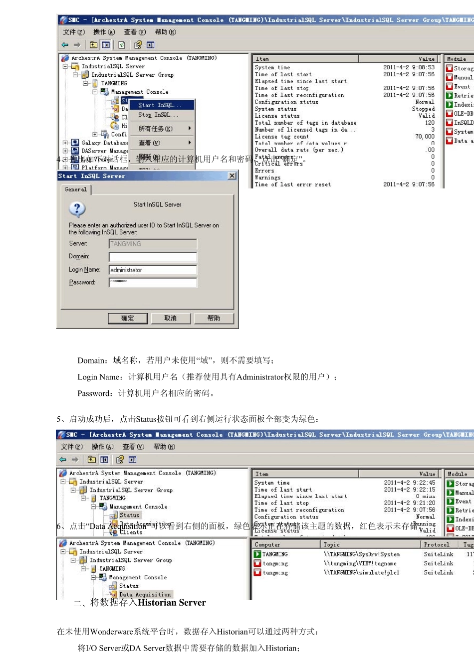The image size is (474, 670).
Task: Click the OLE-DB module status icon, top window
Action: pos(450,113)
